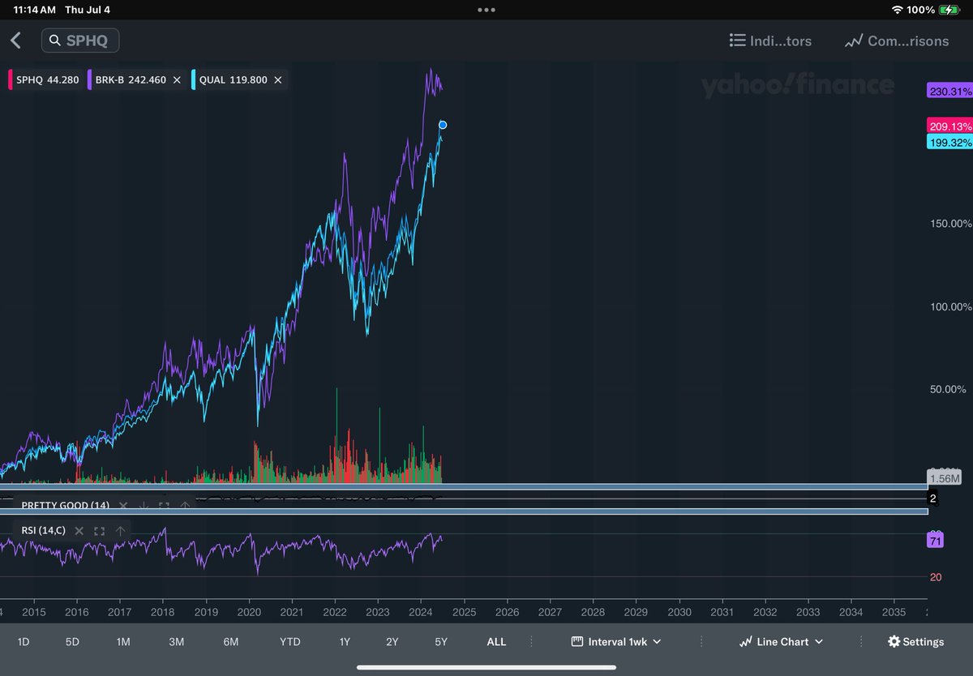Maximize the RSI indicator panel
This screenshot has height=676, width=973.
(100, 531)
